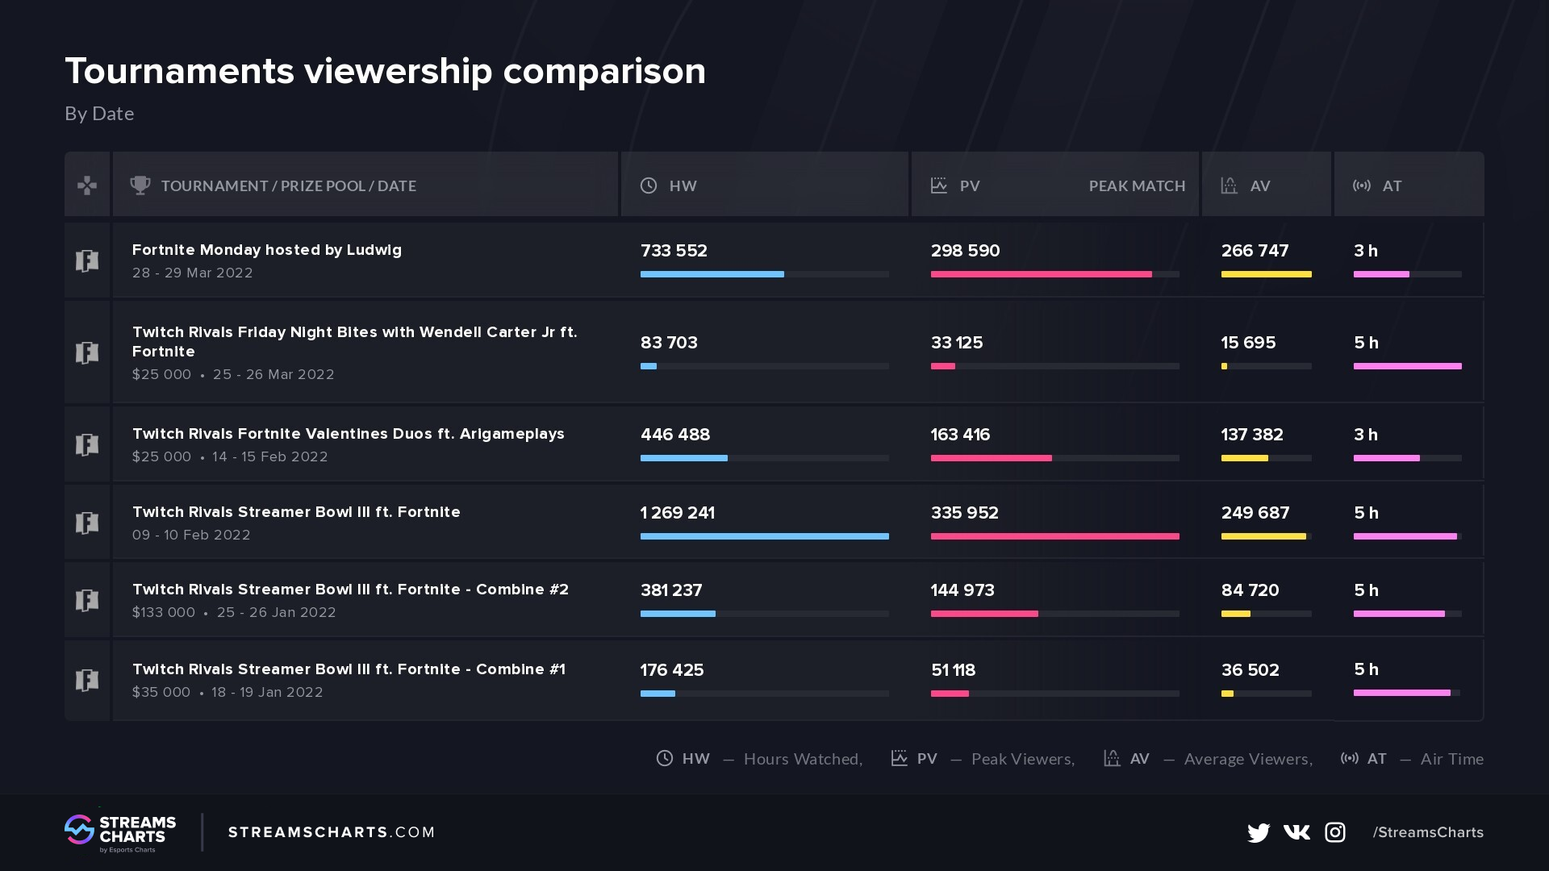The image size is (1549, 871).
Task: Click the clock icon in HW column header
Action: (x=649, y=185)
